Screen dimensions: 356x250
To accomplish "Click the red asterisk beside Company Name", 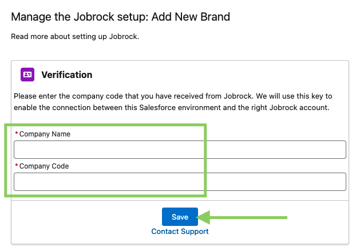I will coord(16,134).
